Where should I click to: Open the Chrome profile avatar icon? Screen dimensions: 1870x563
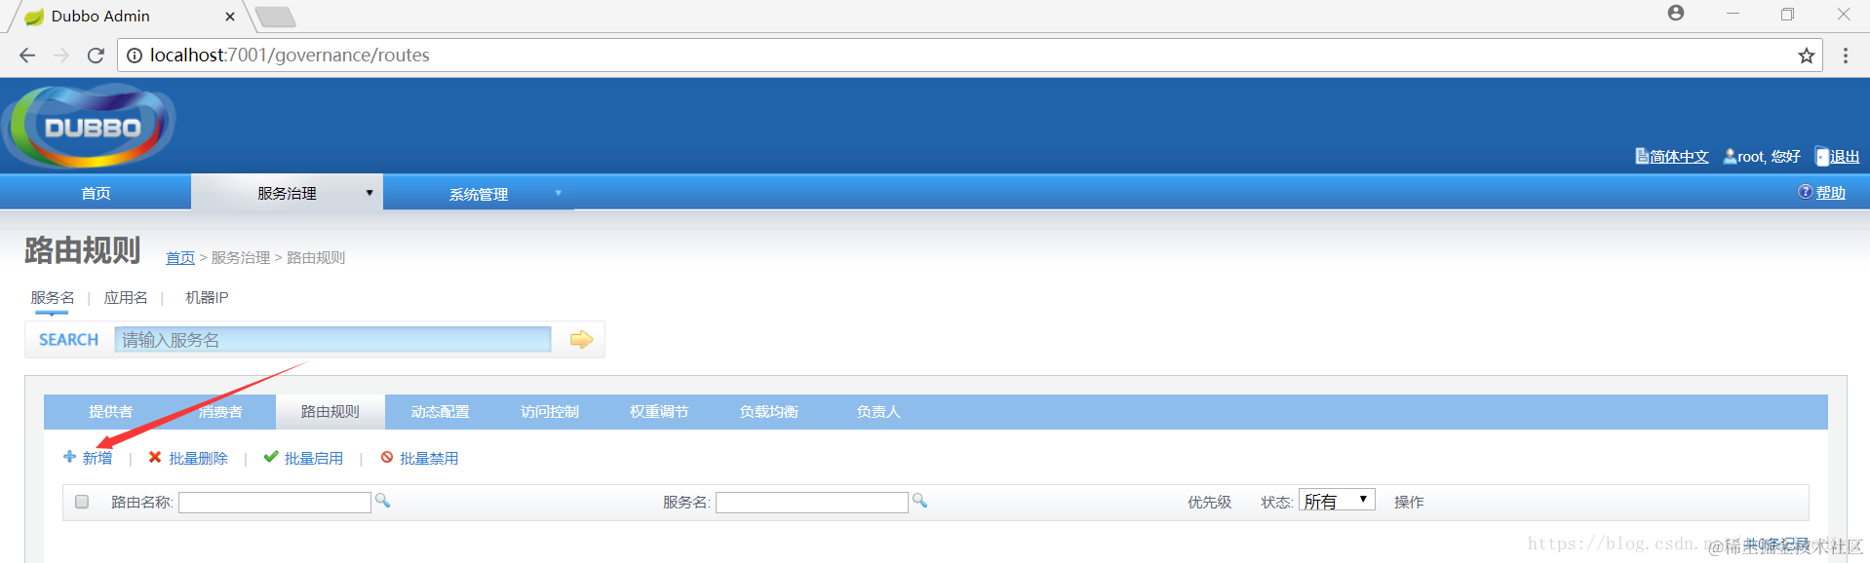click(1676, 14)
